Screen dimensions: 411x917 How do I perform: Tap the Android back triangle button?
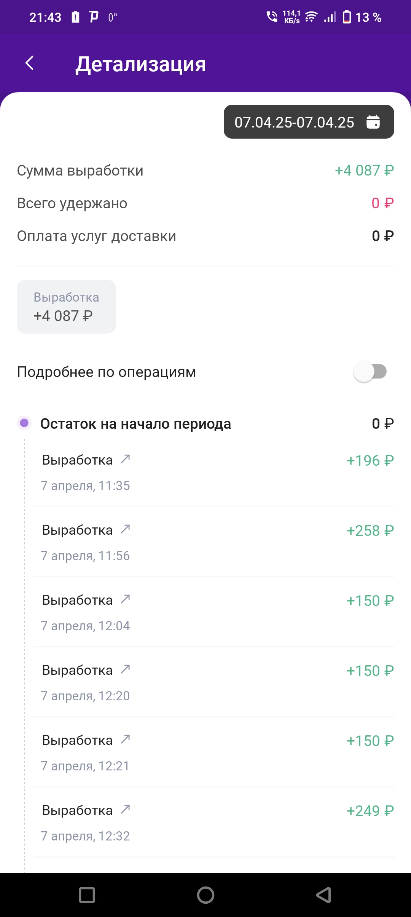324,895
